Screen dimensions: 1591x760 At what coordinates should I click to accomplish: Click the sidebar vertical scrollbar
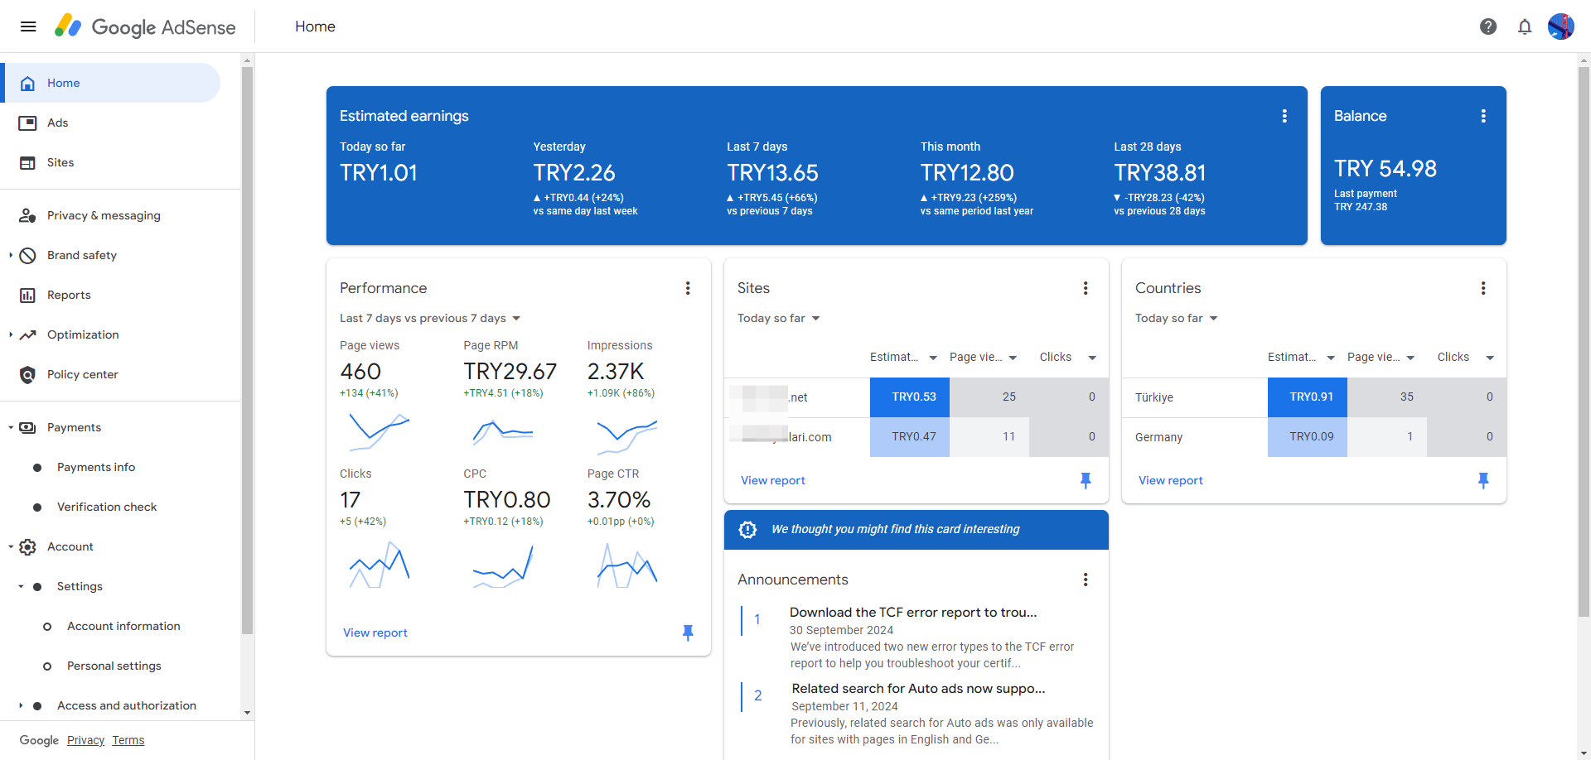247,351
